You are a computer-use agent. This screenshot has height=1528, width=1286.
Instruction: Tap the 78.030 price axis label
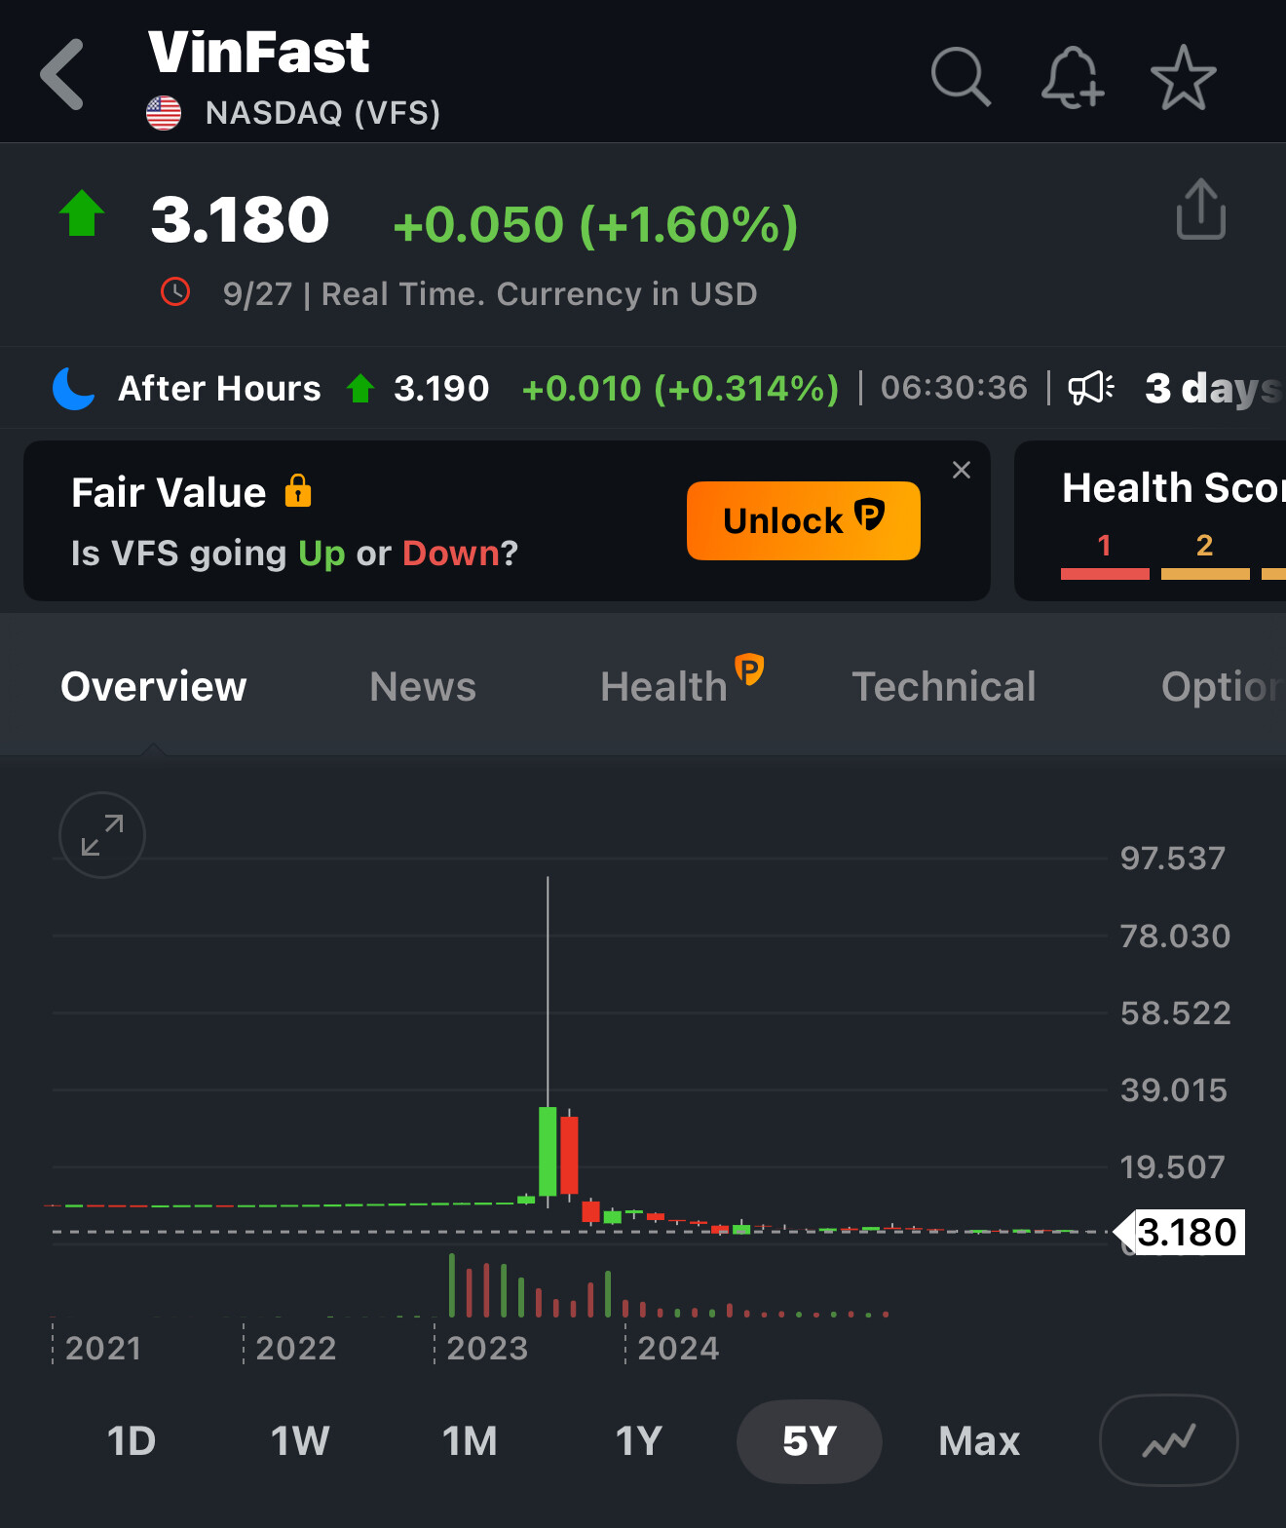[1175, 936]
